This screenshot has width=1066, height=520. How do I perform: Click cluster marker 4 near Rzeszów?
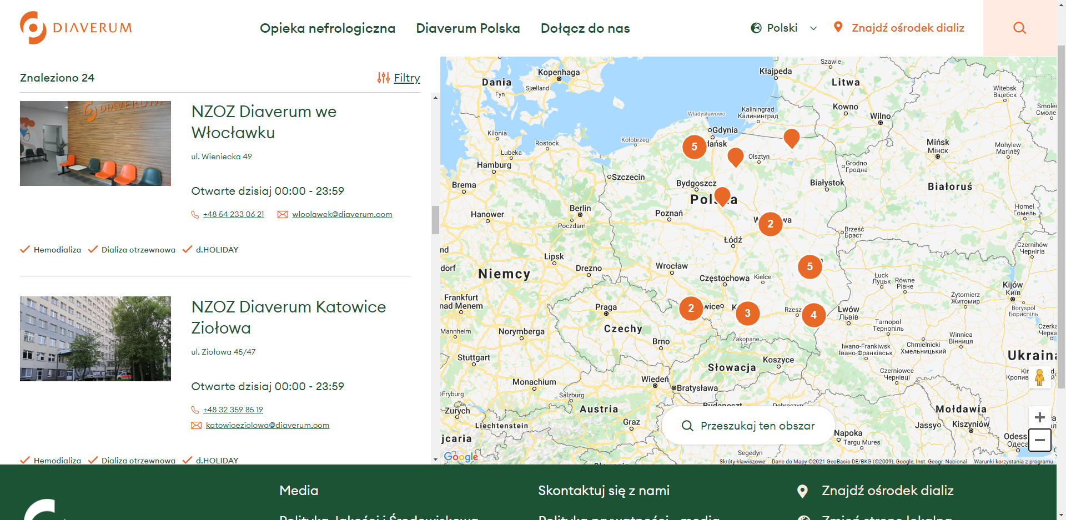click(x=813, y=315)
